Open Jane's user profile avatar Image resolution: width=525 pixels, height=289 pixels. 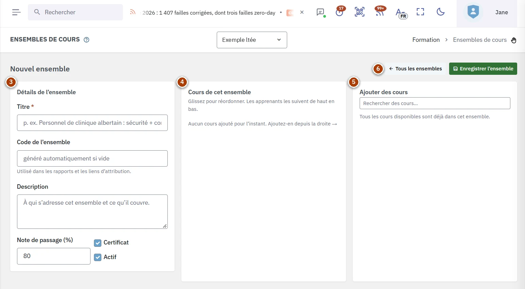(473, 12)
